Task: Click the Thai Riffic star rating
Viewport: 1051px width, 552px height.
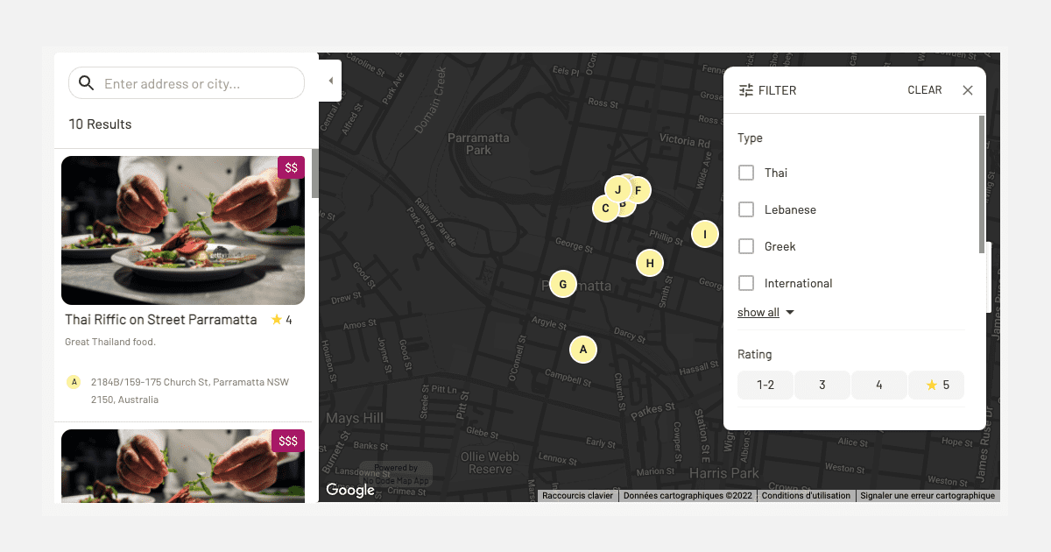Action: pos(281,320)
